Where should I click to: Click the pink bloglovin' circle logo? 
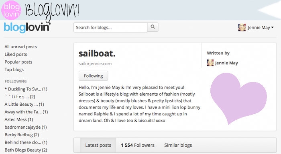click(11, 10)
